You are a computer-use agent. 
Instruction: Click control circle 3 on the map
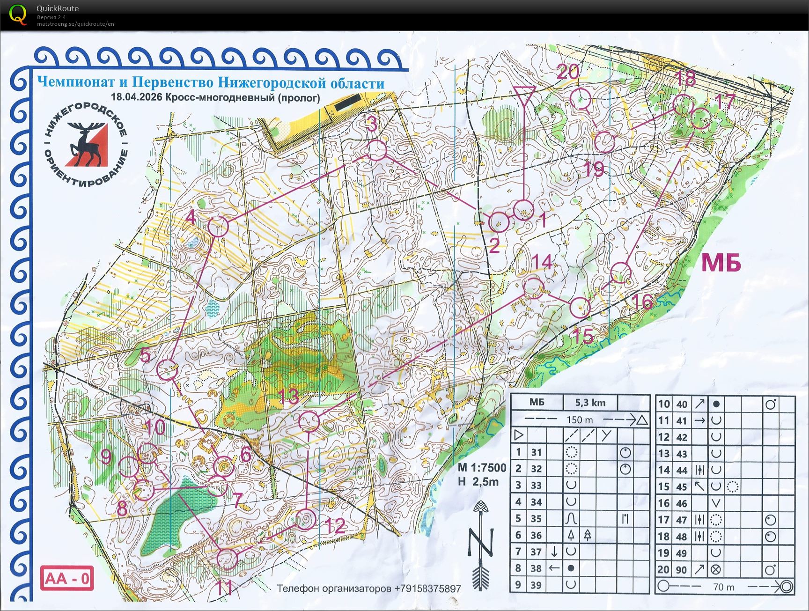coord(376,150)
